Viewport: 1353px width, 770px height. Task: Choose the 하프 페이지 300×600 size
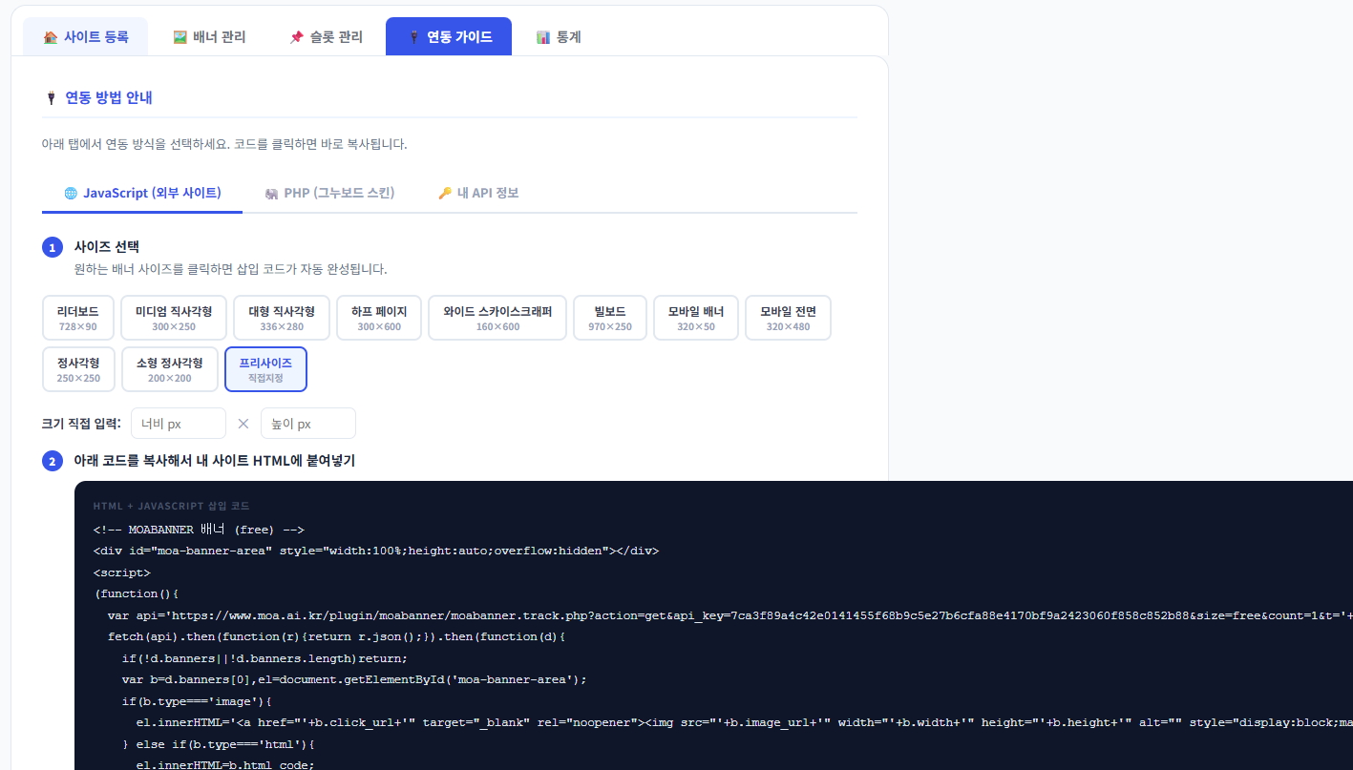click(379, 318)
